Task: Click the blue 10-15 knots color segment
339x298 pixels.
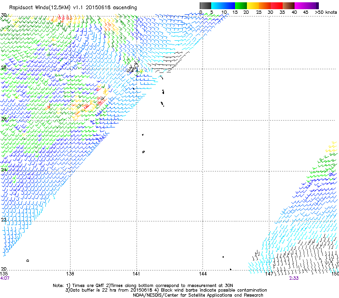Action: point(229,6)
